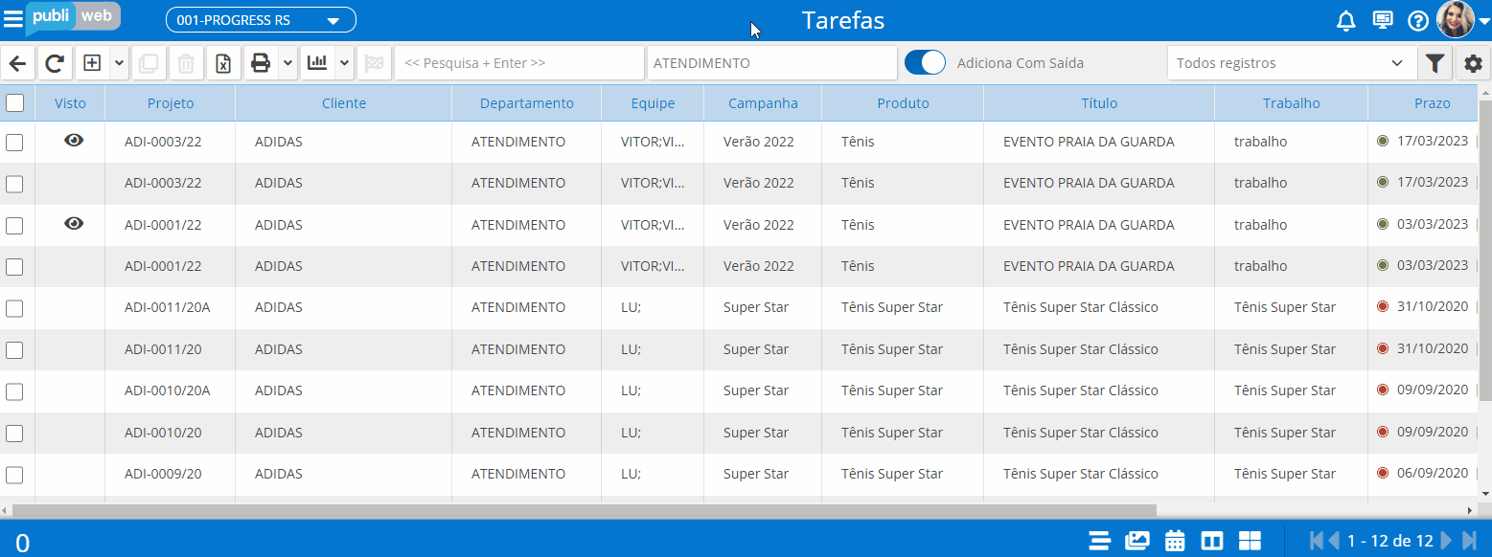The width and height of the screenshot is (1492, 557).
Task: Expand the add-new dropdown arrow
Action: coord(119,63)
